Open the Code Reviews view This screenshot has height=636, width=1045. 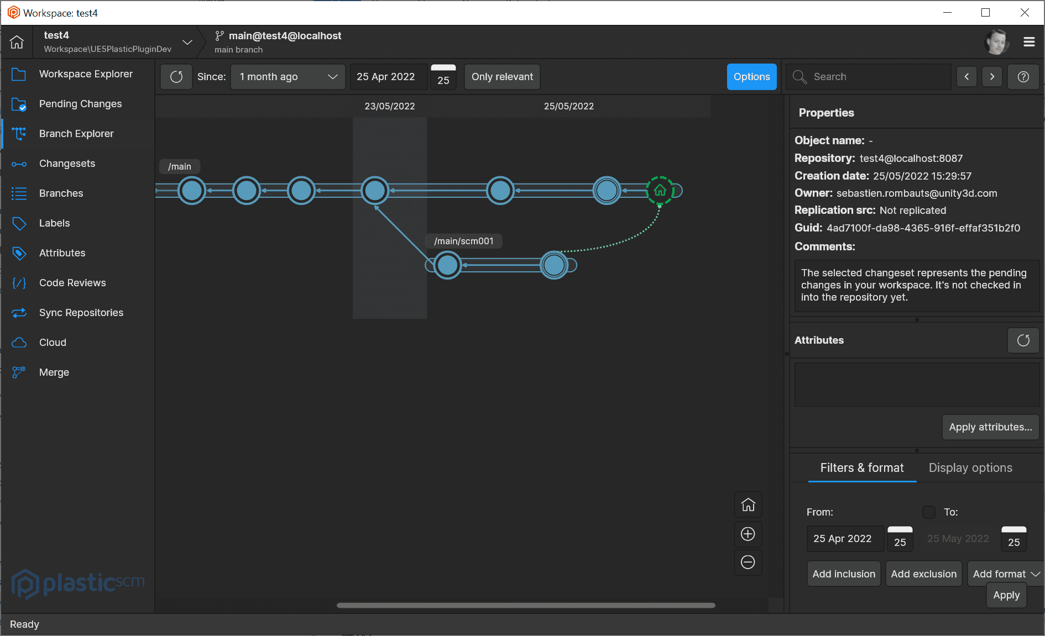click(72, 282)
